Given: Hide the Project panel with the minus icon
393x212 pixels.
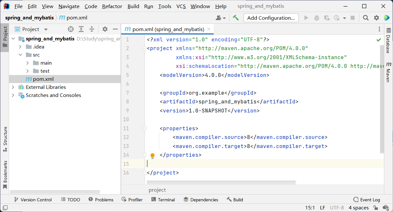Looking at the screenshot, I should (115, 29).
